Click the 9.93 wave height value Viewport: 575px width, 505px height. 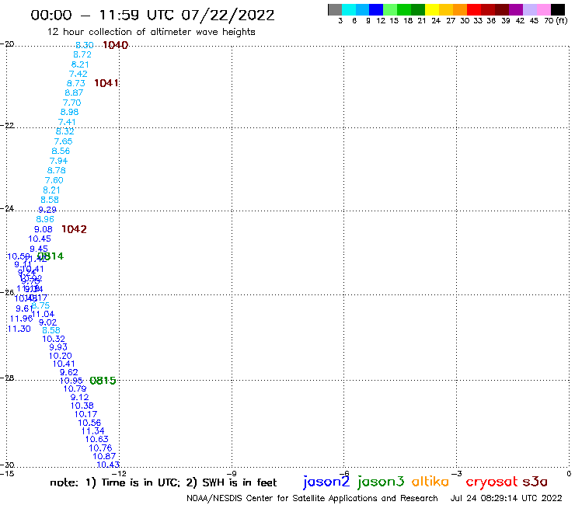click(58, 347)
